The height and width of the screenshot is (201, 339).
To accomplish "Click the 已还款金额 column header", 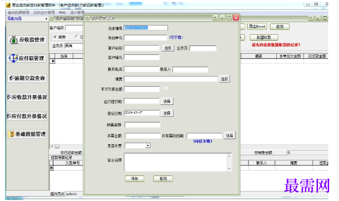I will coord(317,56).
